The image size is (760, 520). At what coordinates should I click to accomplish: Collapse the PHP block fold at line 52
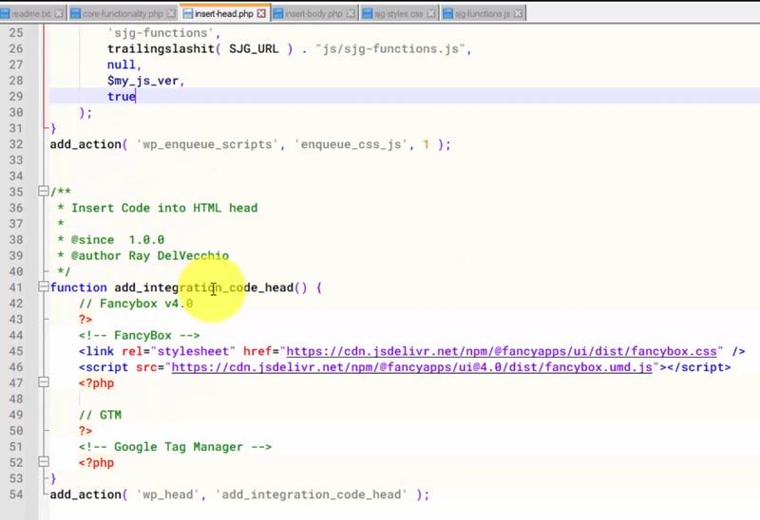(x=44, y=462)
